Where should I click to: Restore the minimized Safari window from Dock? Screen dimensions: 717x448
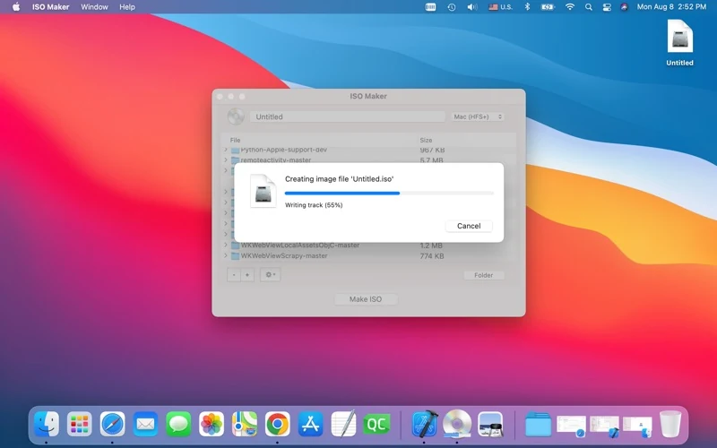click(x=571, y=426)
